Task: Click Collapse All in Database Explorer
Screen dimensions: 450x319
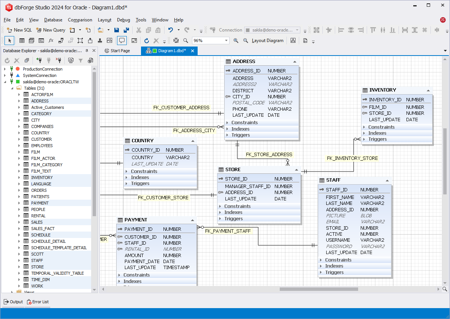Action: click(27, 60)
